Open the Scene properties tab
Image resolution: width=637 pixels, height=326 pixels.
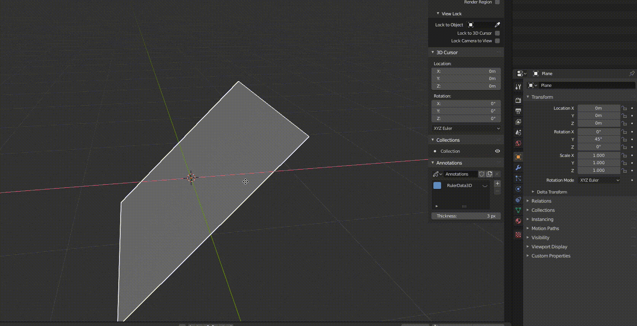click(x=518, y=133)
